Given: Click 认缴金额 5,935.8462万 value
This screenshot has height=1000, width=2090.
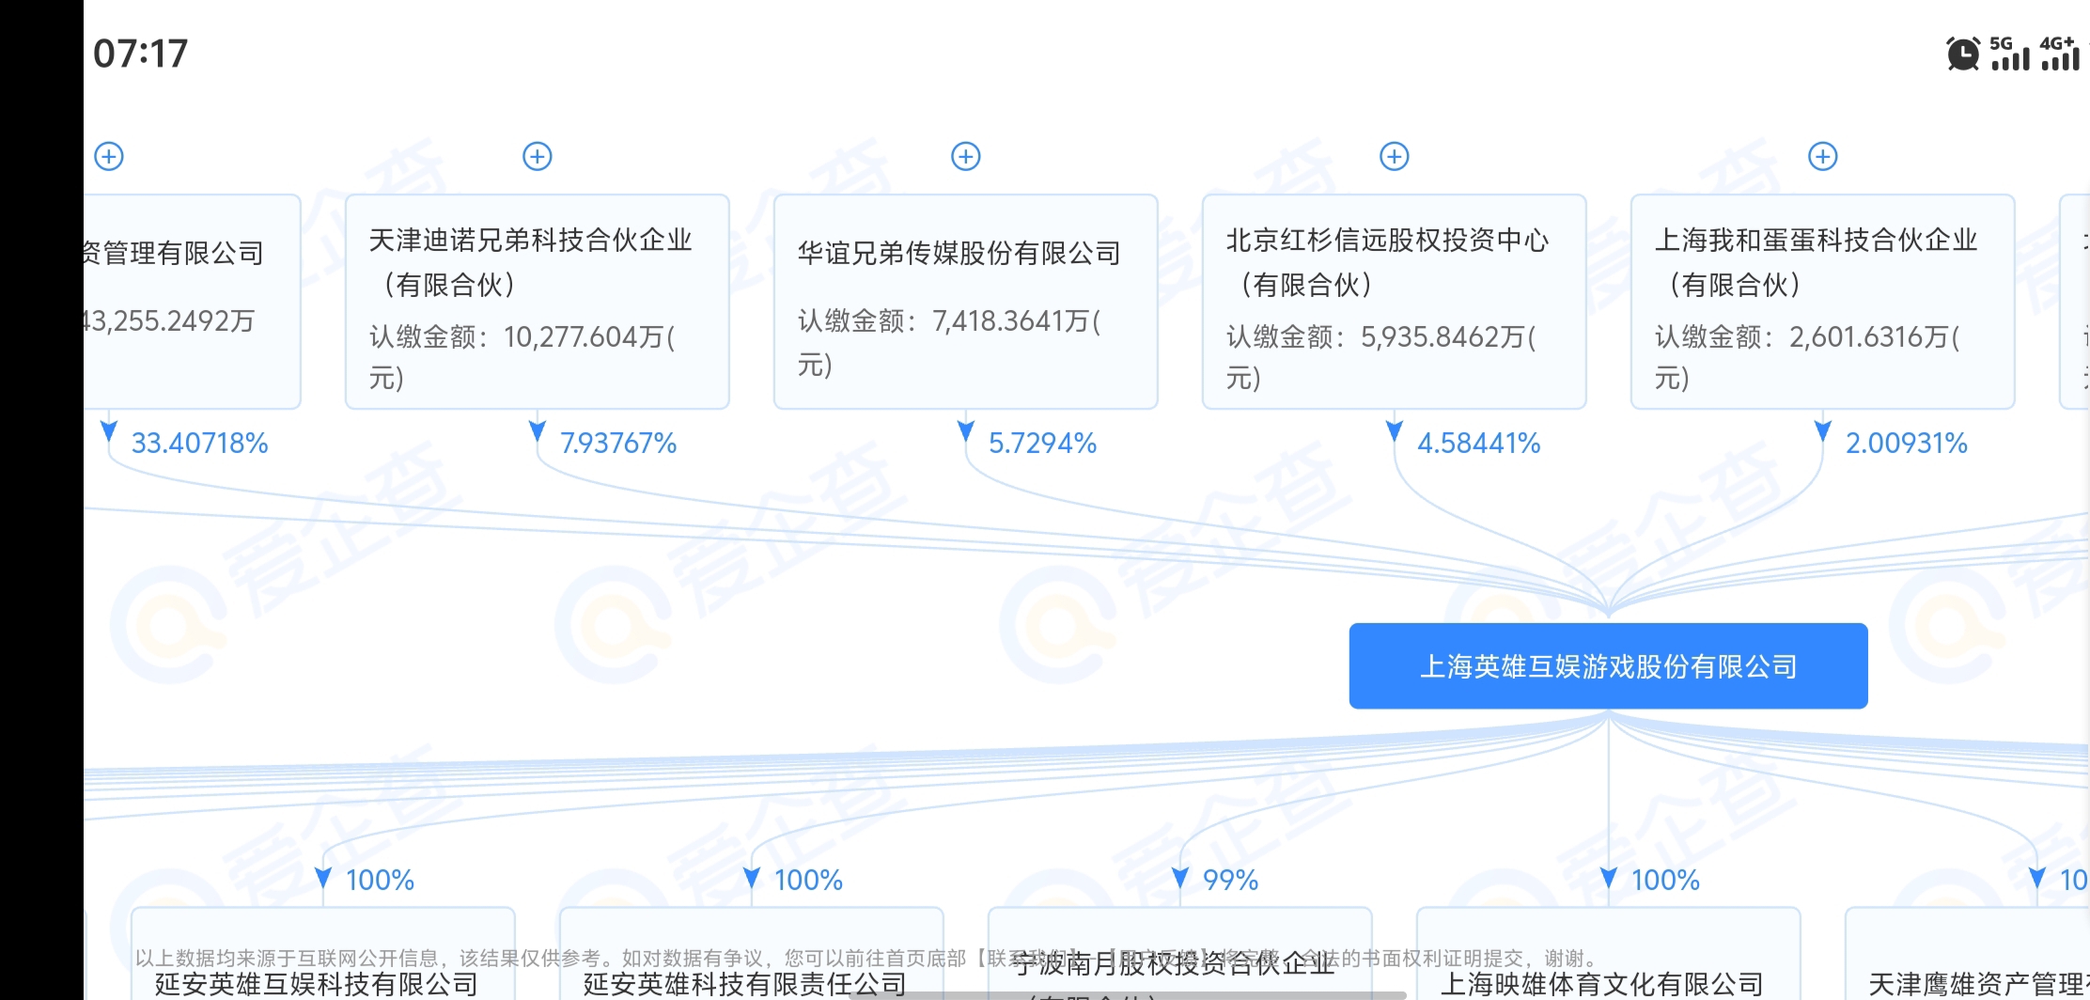Looking at the screenshot, I should 1381,357.
